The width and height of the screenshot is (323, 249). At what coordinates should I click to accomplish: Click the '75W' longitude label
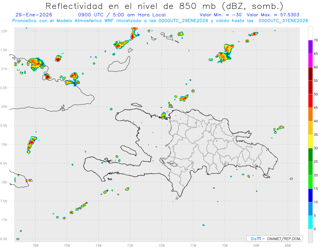67,245
